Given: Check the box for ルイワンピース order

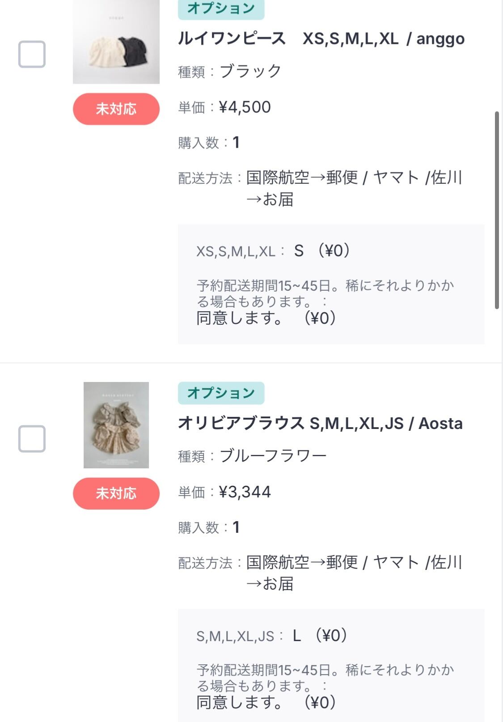Looking at the screenshot, I should (32, 54).
